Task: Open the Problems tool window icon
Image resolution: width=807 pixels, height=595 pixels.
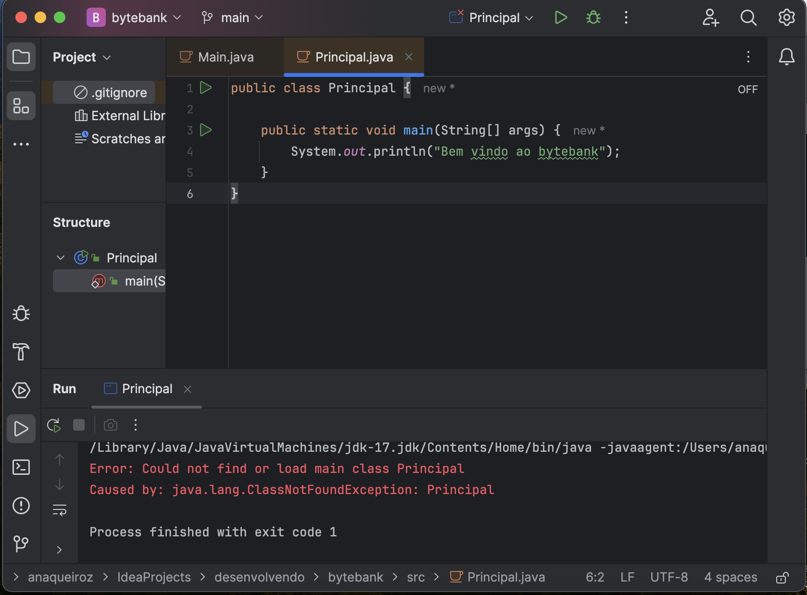Action: pos(21,506)
